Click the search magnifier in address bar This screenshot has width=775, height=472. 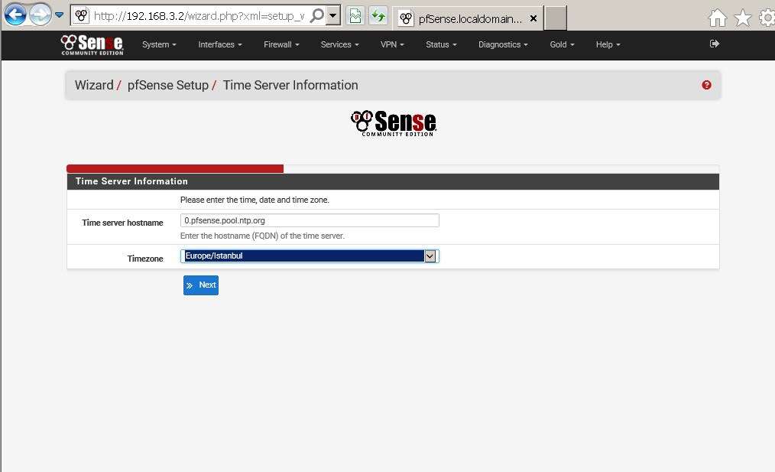[316, 16]
